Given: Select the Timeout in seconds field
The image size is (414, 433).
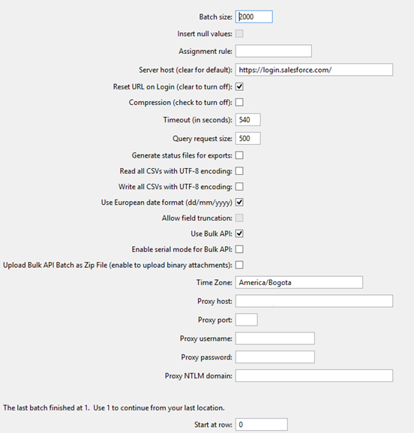Looking at the screenshot, I should (x=247, y=120).
